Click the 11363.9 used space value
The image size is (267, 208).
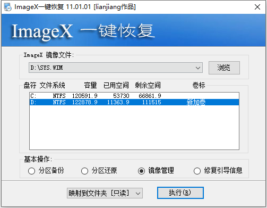point(118,102)
